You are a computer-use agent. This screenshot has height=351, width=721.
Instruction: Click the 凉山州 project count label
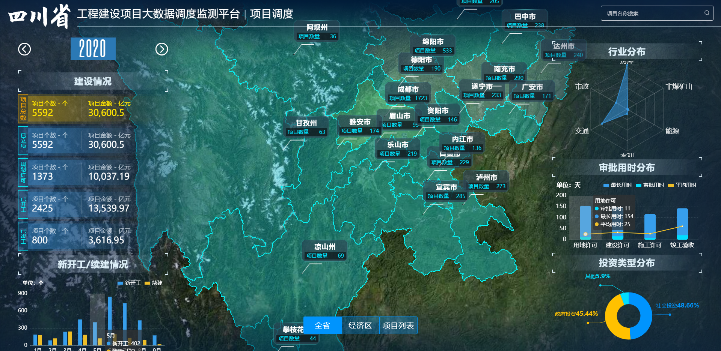click(x=325, y=255)
